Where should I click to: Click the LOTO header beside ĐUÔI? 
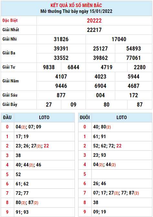(122, 118)
